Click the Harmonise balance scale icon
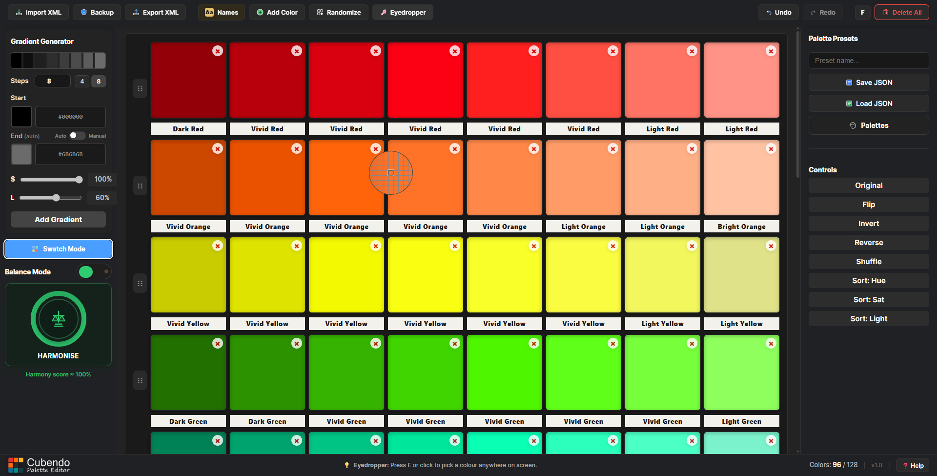Screen dimensions: 937x476 [59, 319]
